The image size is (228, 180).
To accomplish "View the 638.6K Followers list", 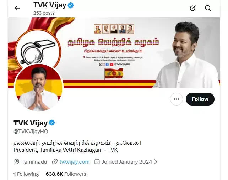I will coord(66,174).
